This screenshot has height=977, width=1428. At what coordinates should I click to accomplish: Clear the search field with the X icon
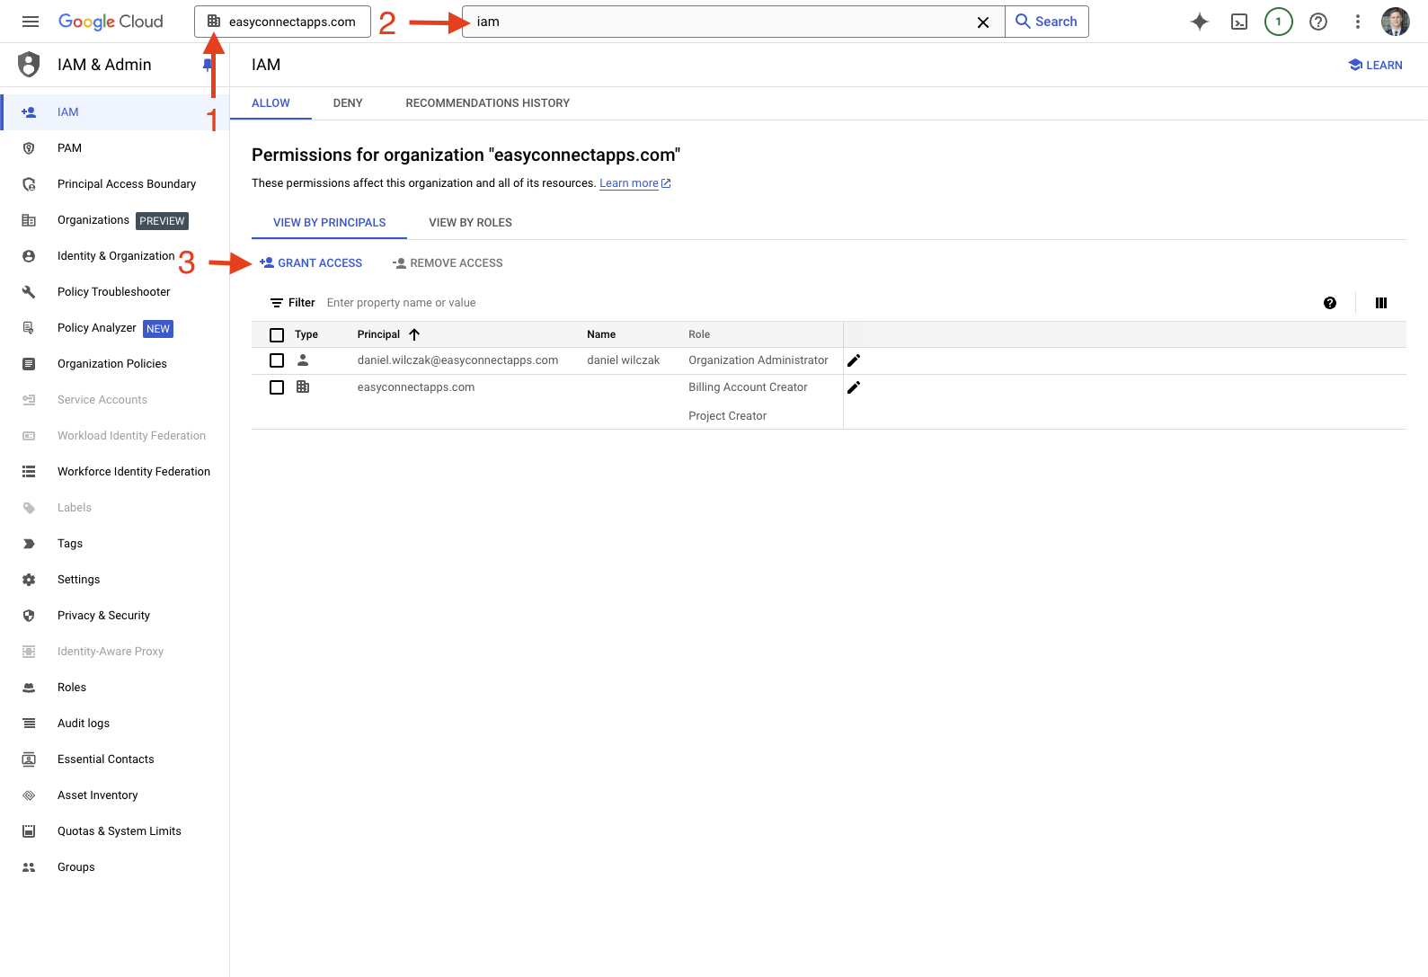point(983,22)
